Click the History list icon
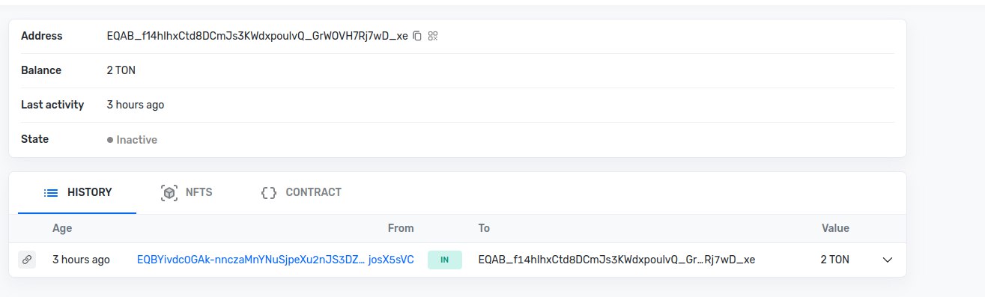The width and height of the screenshot is (985, 297). (51, 192)
